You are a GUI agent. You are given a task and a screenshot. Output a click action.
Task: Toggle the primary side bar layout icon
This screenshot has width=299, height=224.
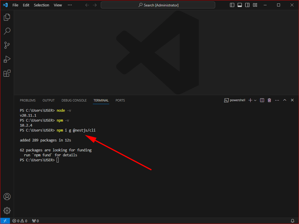pyautogui.click(x=232, y=5)
